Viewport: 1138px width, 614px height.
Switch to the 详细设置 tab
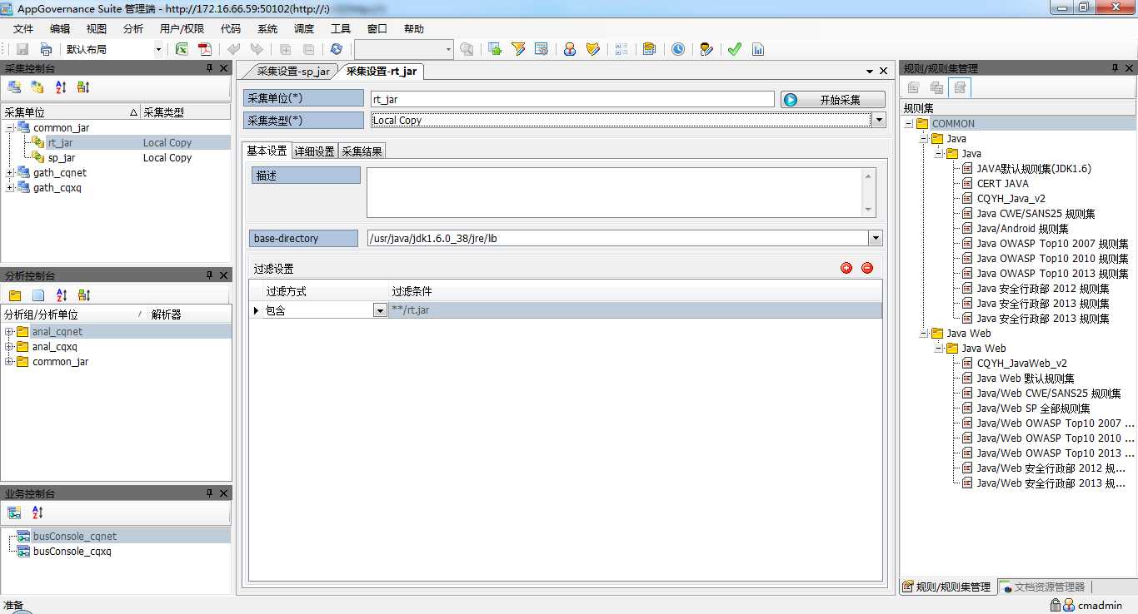click(x=314, y=151)
